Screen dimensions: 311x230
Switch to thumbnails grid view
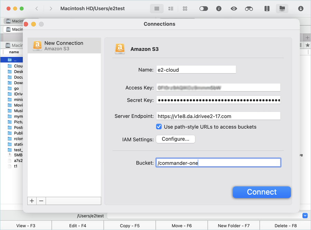click(185, 9)
